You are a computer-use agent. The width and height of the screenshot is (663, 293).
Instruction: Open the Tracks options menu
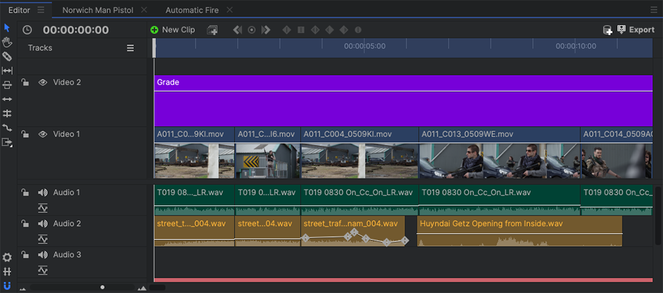point(131,48)
